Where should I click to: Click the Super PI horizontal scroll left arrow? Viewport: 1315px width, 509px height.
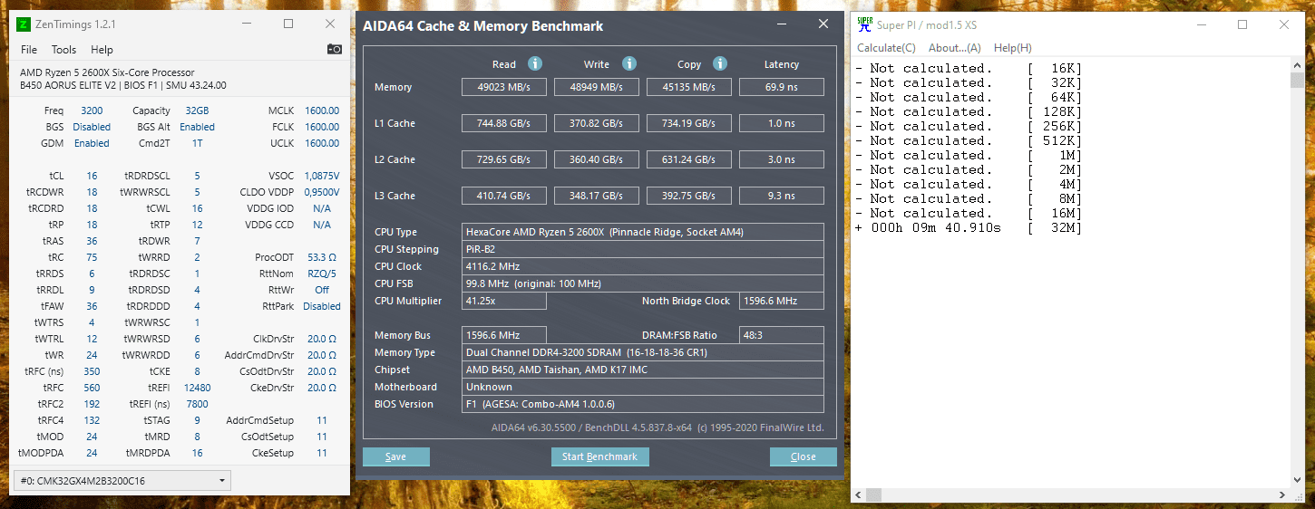coord(859,495)
